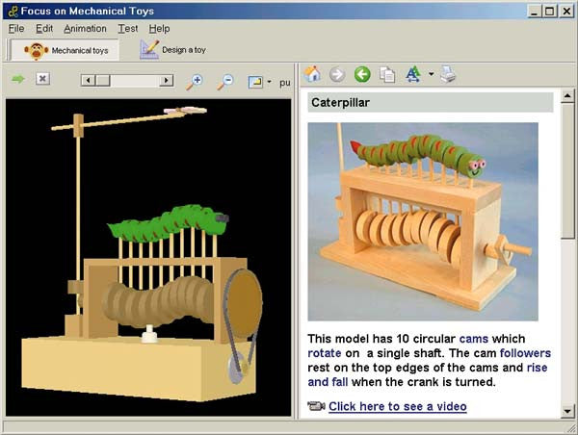
Task: Follow the 'cams' hyperlink in the description
Action: coord(474,340)
